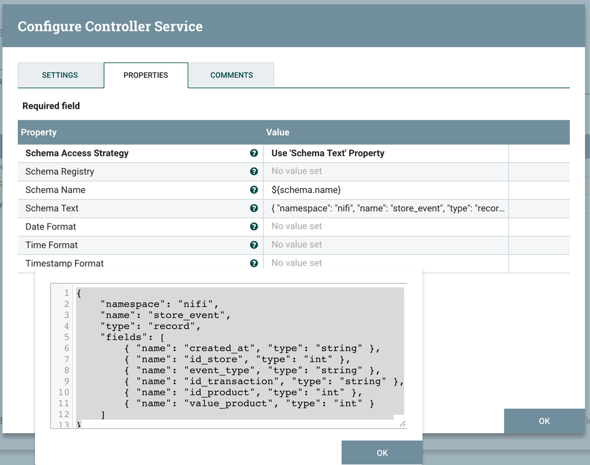
Task: Click help icon beside Date Format
Action: point(254,227)
